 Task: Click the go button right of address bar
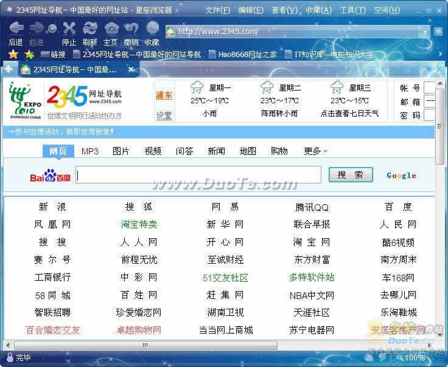(x=438, y=32)
